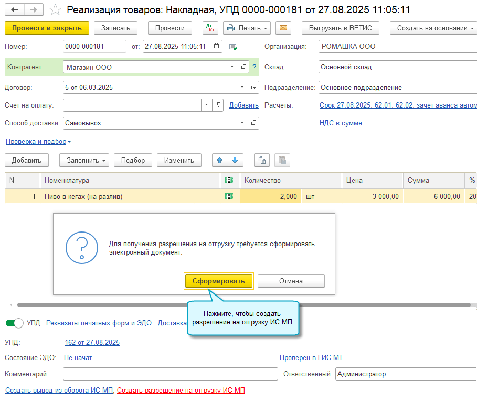Click the envelope email icon
The height and width of the screenshot is (401, 477).
coord(283,28)
